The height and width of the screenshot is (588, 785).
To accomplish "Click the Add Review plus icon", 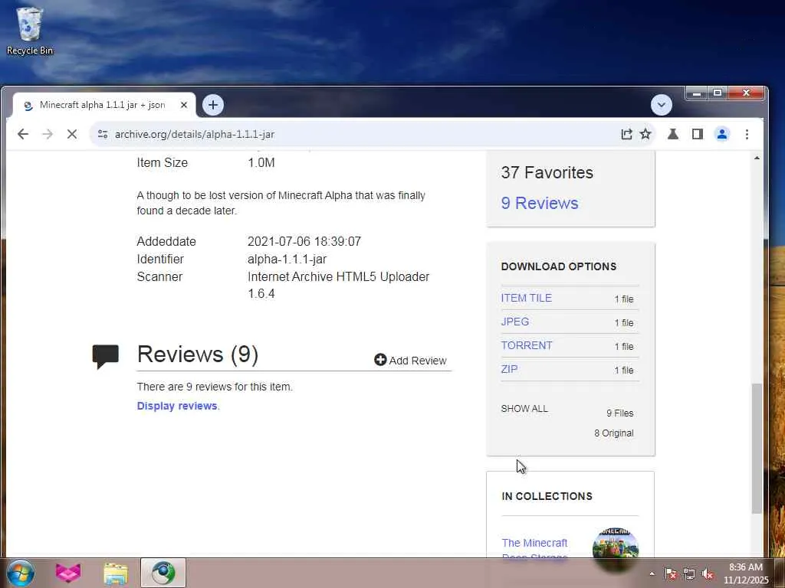I will coord(380,360).
